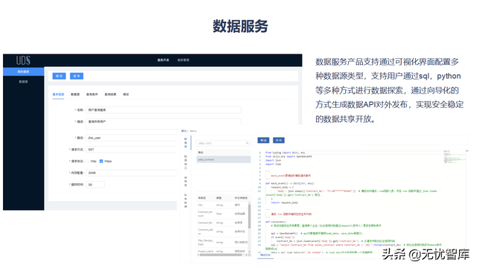Open the 数据接口 vertical tab in demo panel
Viewport: 477px width, 268px height.
(x=186, y=162)
